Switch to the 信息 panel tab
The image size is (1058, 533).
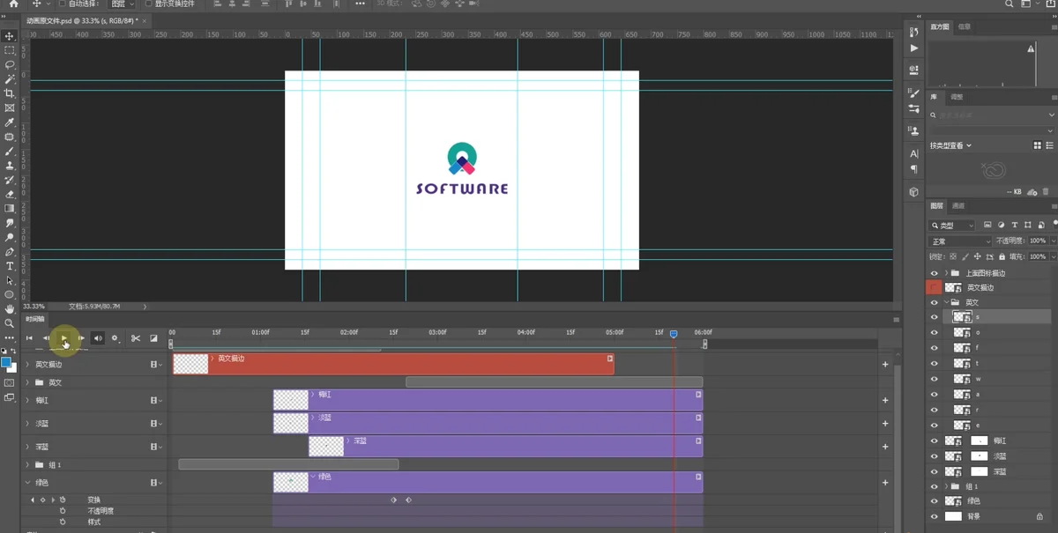point(965,26)
